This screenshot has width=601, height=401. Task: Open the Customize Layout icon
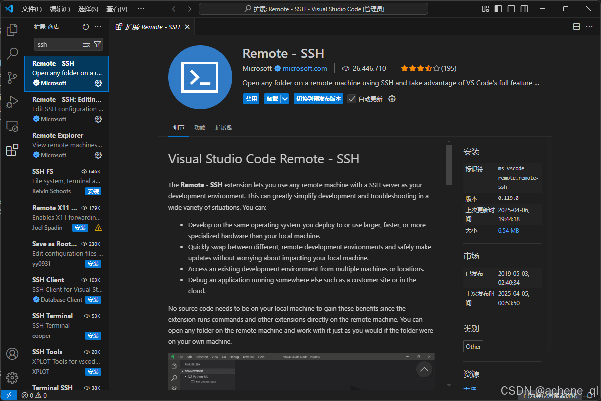[485, 9]
